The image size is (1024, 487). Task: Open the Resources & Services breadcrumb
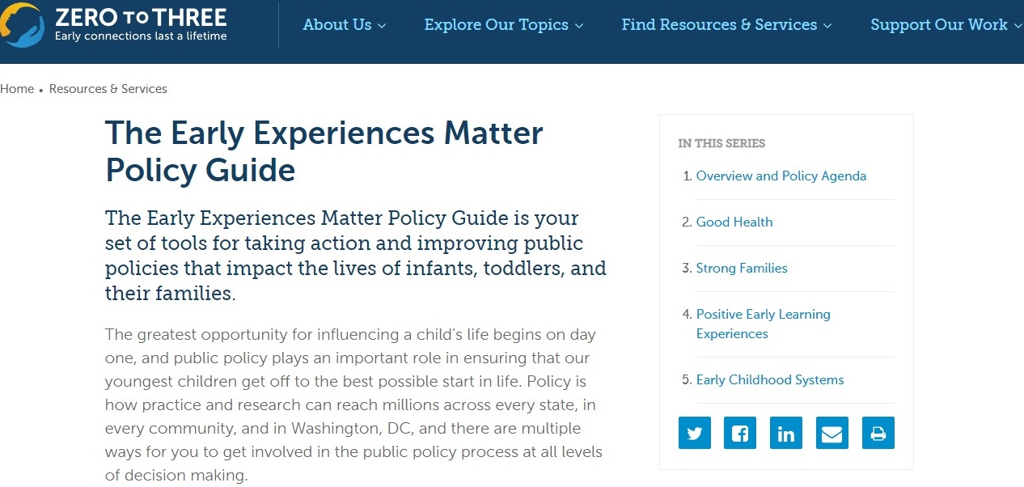(x=108, y=89)
